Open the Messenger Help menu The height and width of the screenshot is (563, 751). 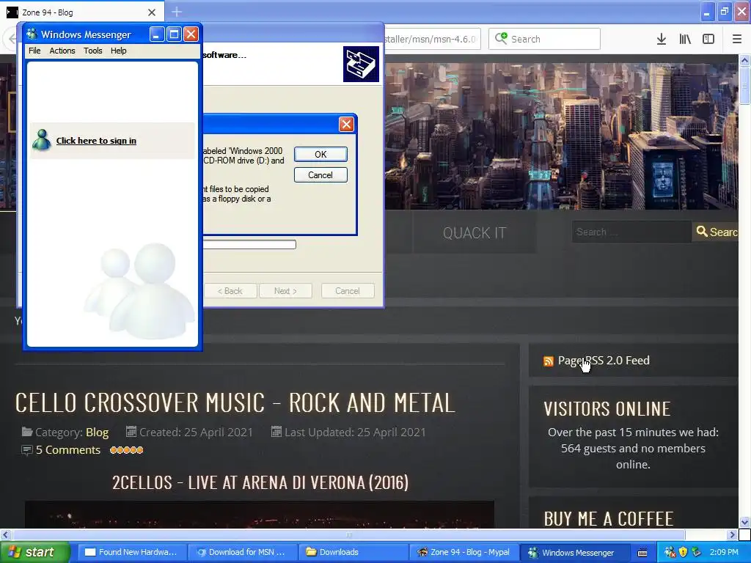(x=118, y=51)
